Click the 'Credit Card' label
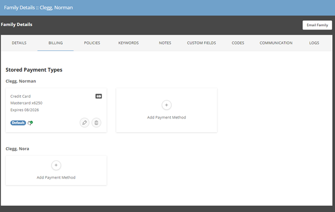 coord(20,96)
